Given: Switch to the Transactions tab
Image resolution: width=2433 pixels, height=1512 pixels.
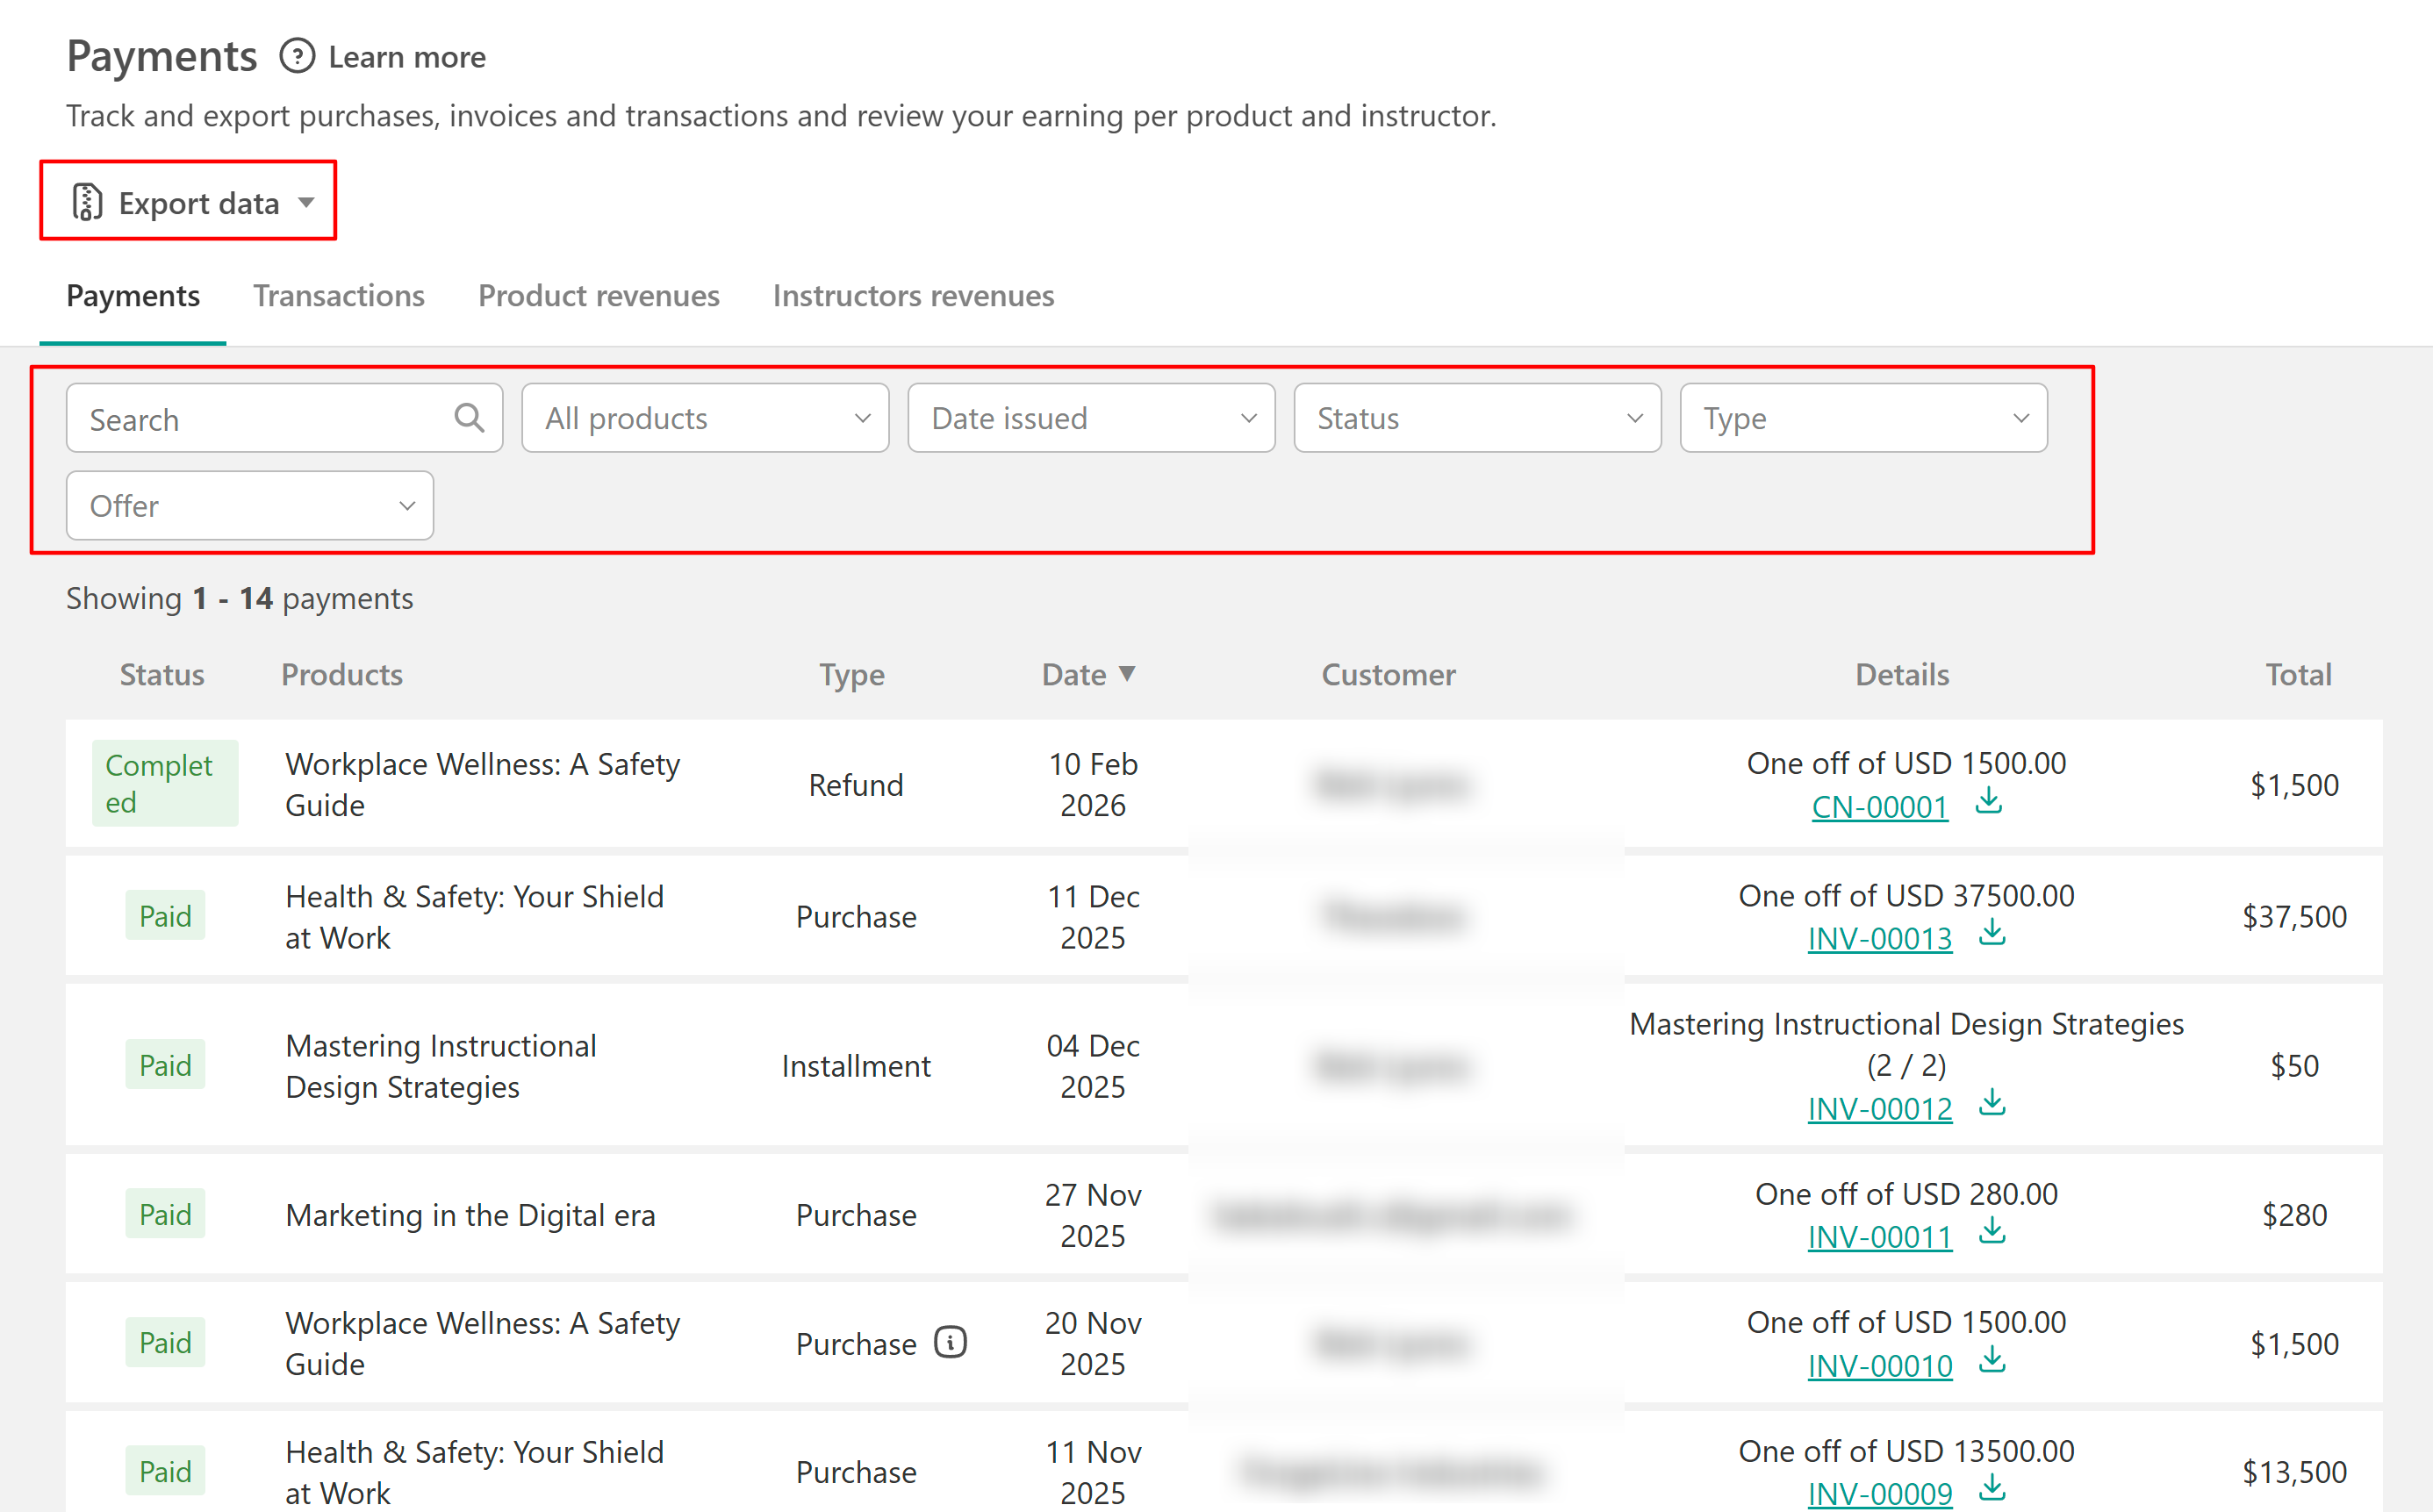Looking at the screenshot, I should click(338, 296).
